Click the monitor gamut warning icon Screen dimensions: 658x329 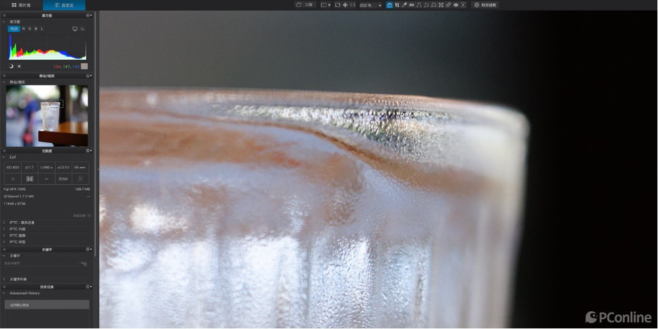tap(75, 29)
